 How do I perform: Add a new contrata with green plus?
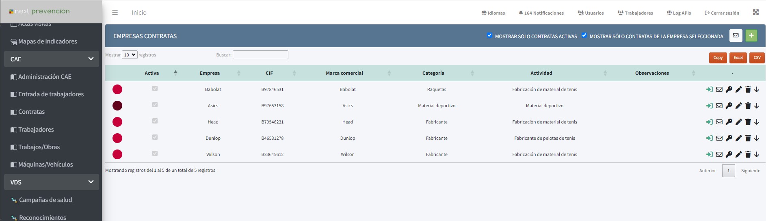point(751,36)
